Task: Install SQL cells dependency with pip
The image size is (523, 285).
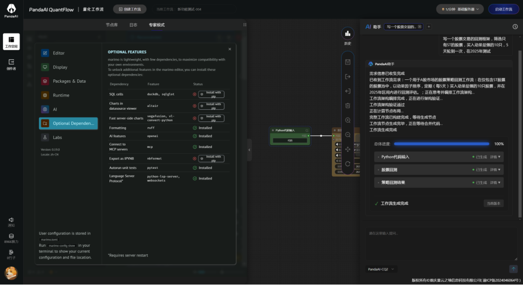Action: pos(211,94)
